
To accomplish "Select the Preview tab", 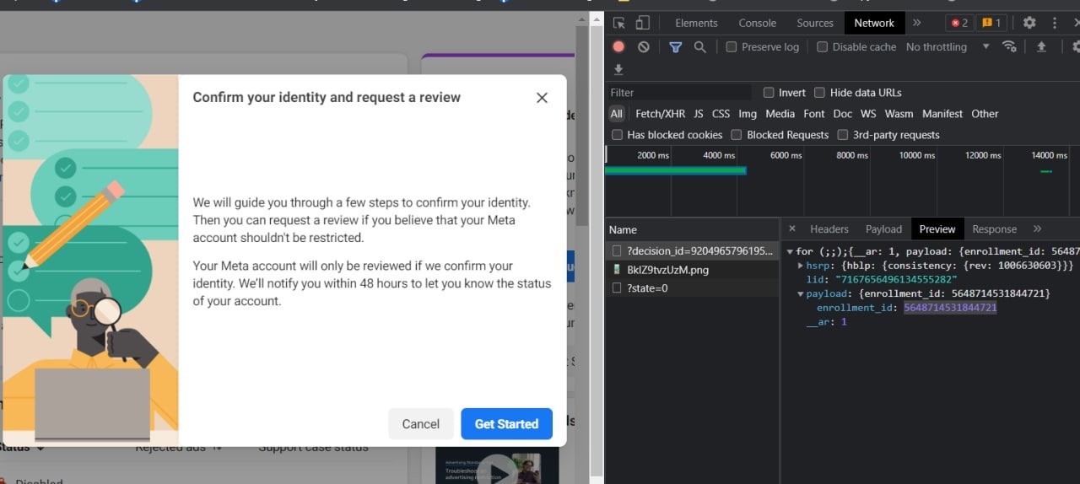I will point(937,229).
